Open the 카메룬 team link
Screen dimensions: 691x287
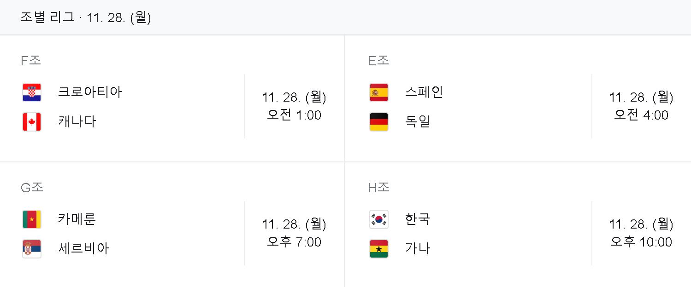(x=77, y=219)
